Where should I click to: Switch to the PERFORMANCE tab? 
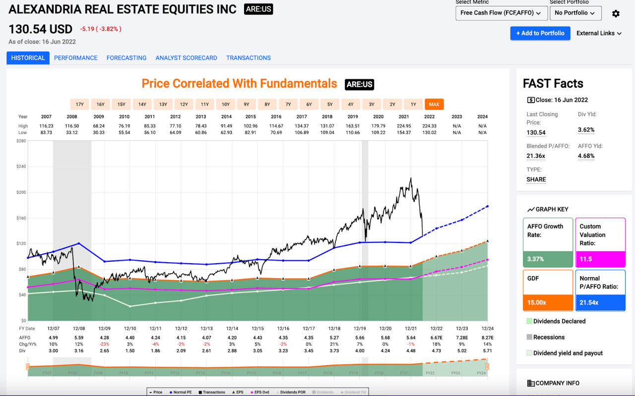[x=75, y=58]
